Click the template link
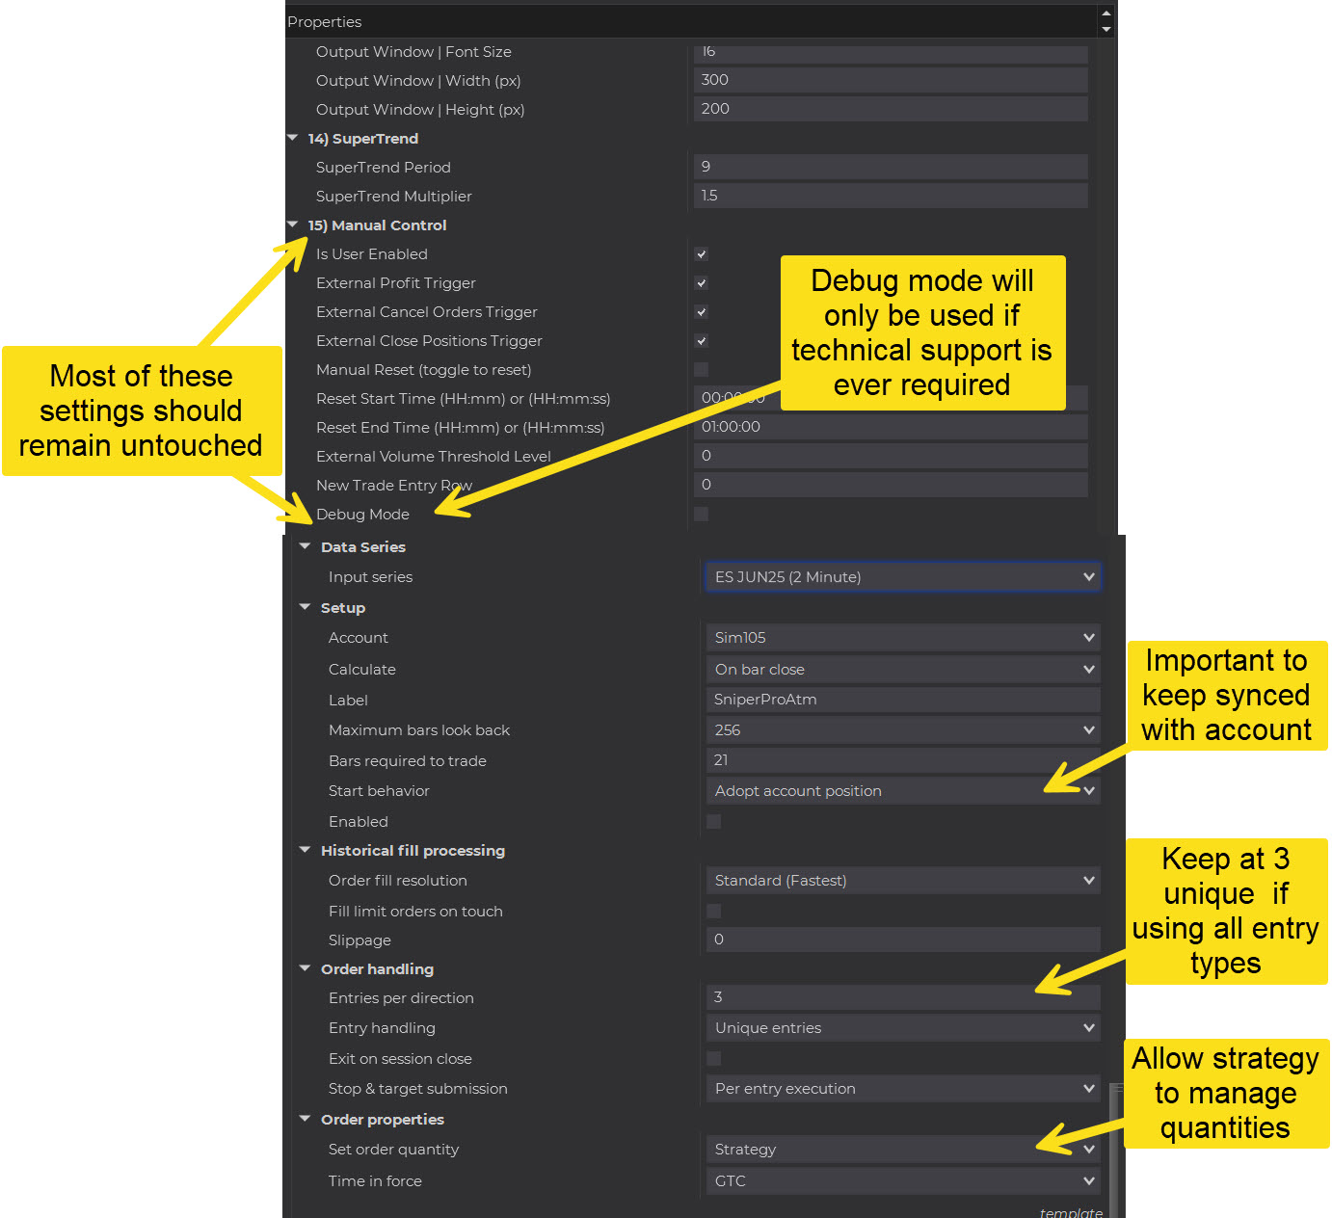1332x1218 pixels. pyautogui.click(x=1071, y=1212)
